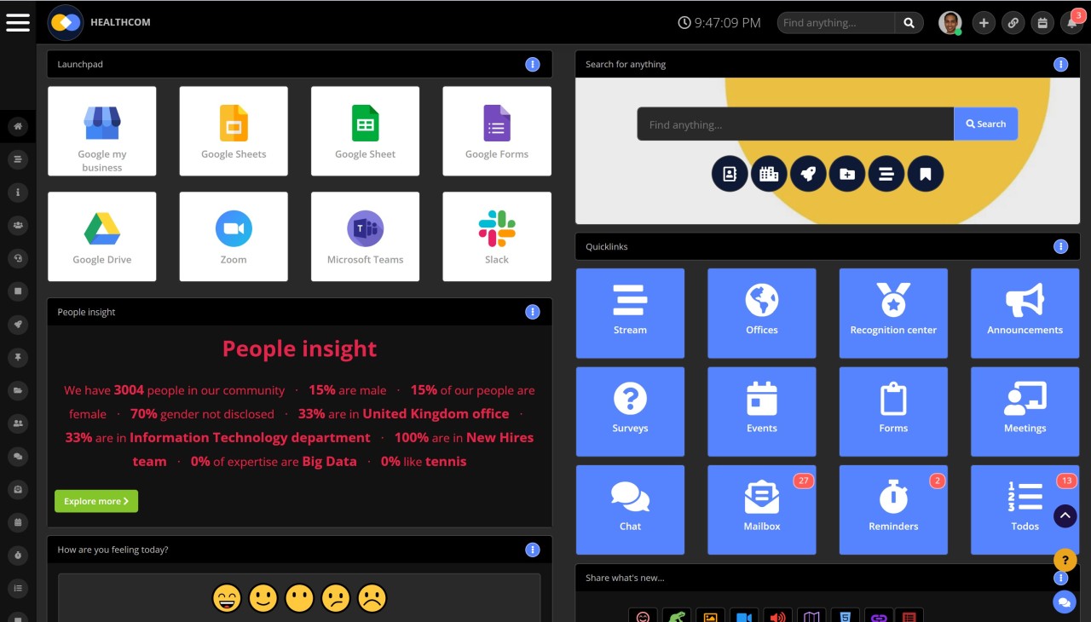Filter search results by offices building icon

coord(769,173)
